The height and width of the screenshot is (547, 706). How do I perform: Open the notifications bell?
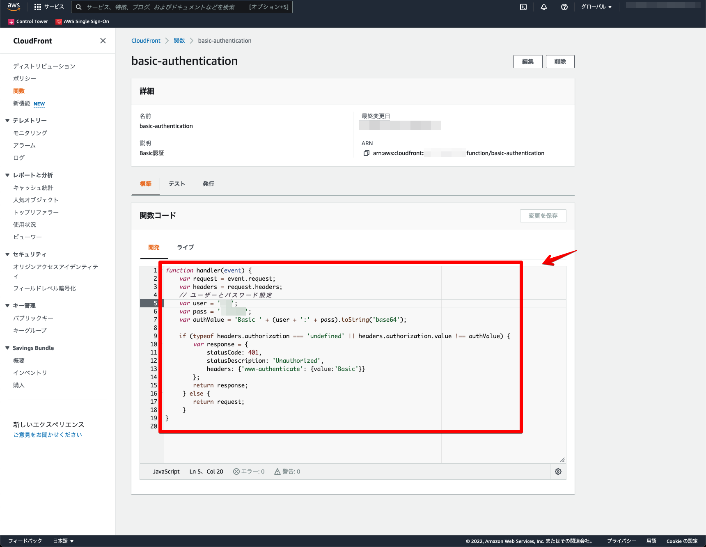tap(544, 7)
